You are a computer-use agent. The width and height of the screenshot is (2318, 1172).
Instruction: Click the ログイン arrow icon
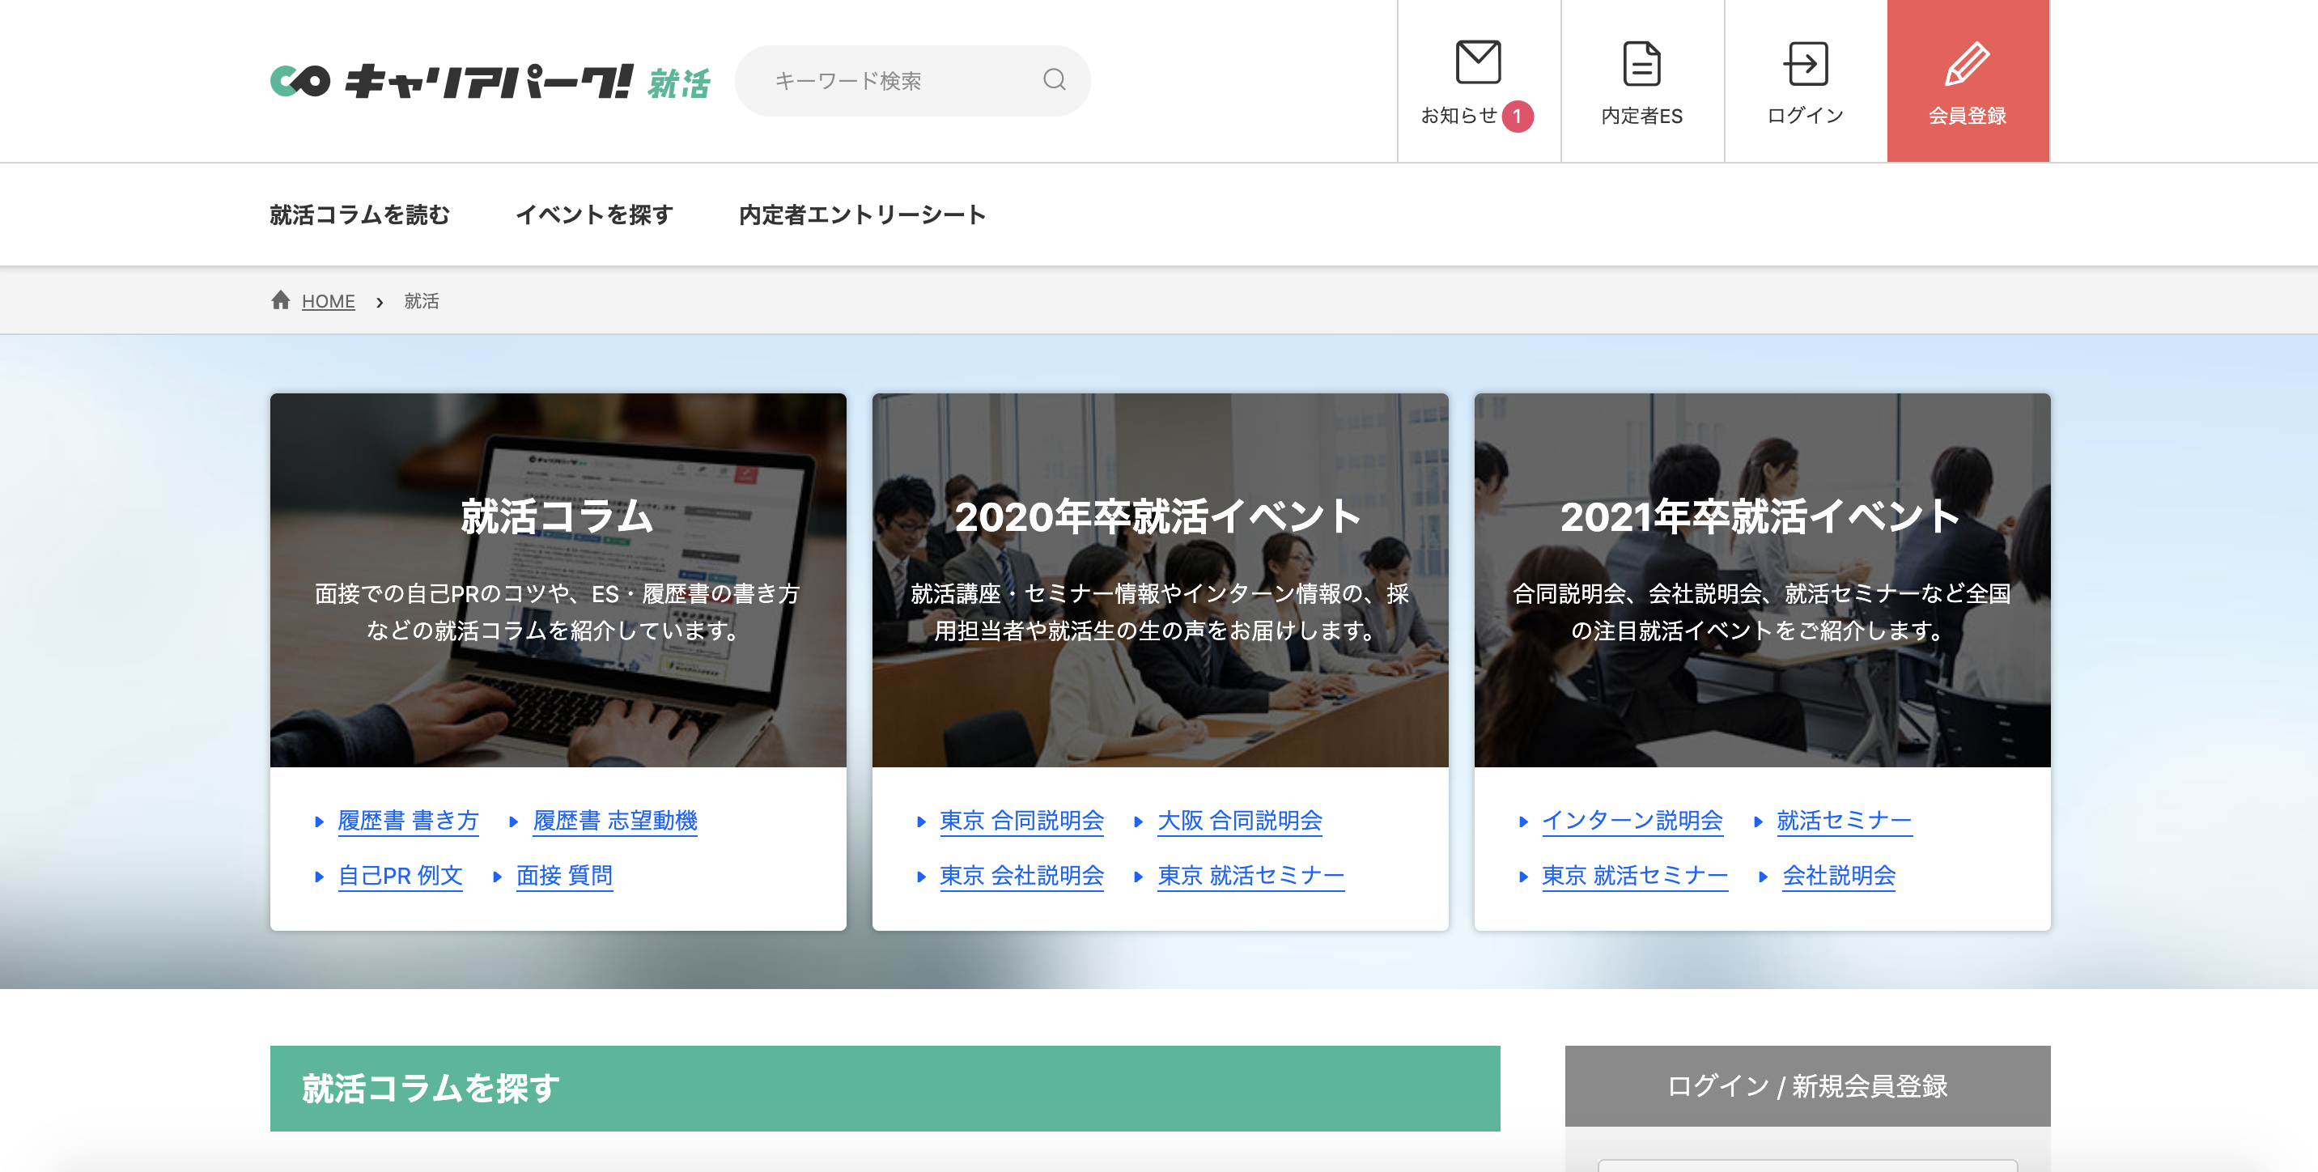point(1805,63)
